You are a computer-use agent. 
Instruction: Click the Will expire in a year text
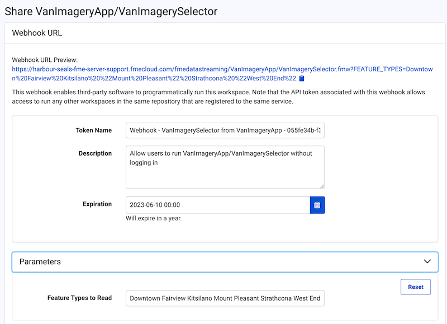click(x=155, y=218)
